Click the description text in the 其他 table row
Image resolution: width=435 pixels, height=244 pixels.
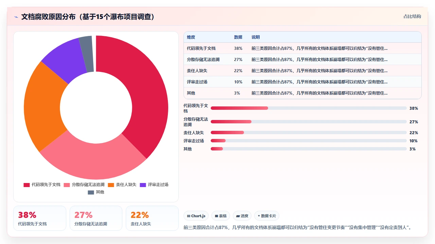pos(319,93)
